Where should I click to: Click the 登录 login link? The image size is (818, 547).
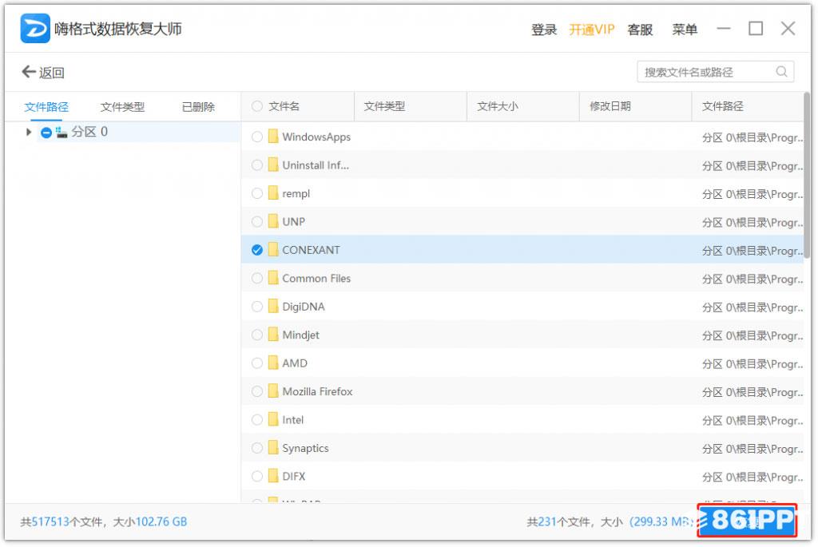(x=544, y=30)
